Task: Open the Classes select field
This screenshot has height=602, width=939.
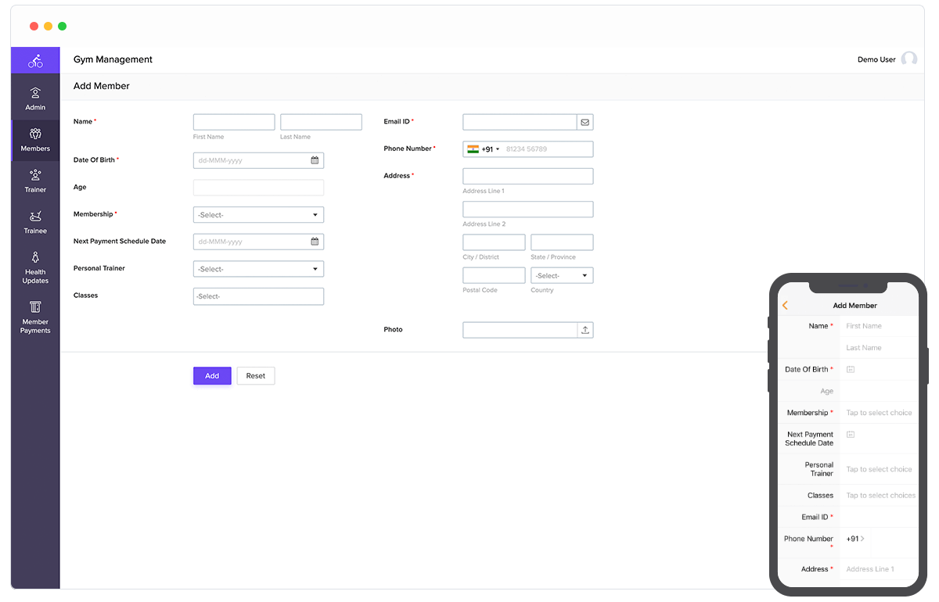Action: click(258, 296)
